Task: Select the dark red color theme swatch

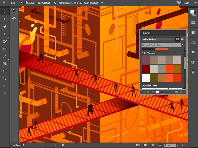Action: (146, 69)
